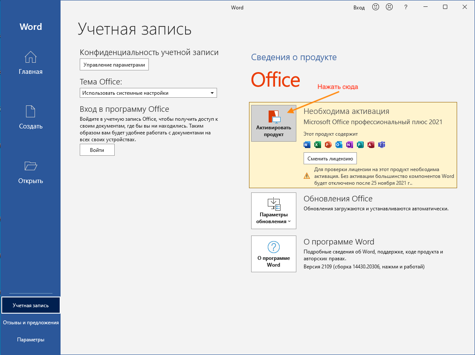Send a smile feedback face

(x=376, y=7)
